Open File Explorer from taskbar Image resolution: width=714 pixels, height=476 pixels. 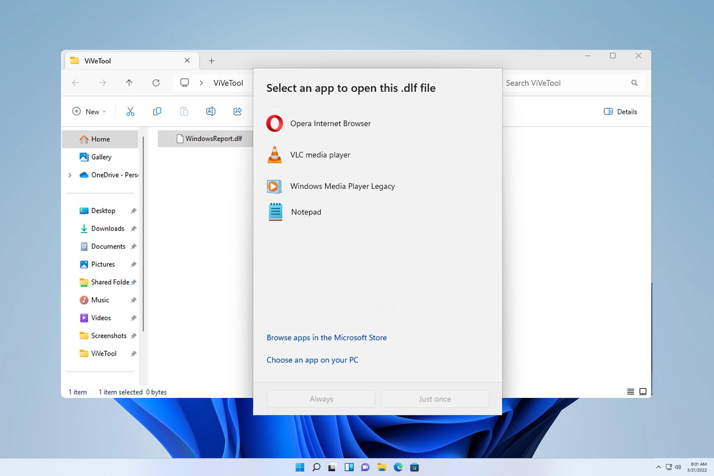(x=382, y=467)
